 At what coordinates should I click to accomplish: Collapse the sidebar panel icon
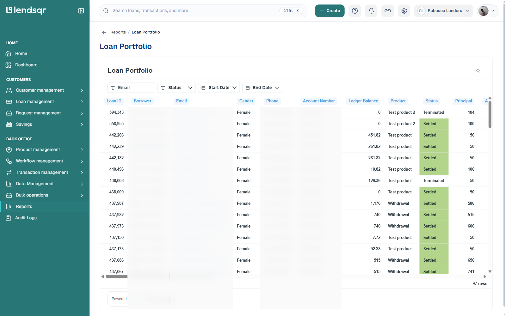(81, 11)
